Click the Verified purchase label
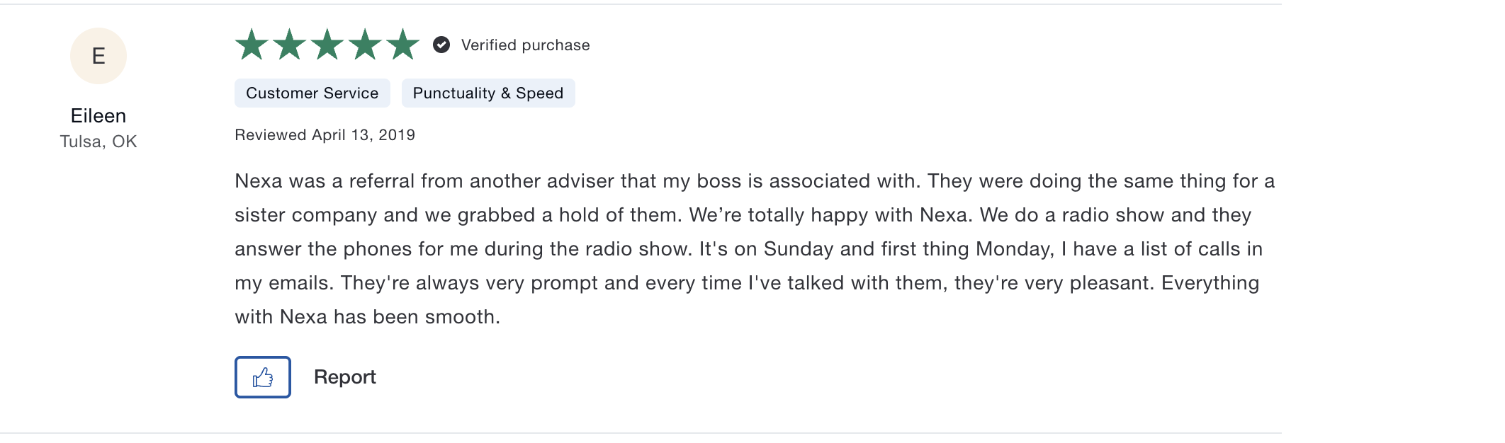 526,45
